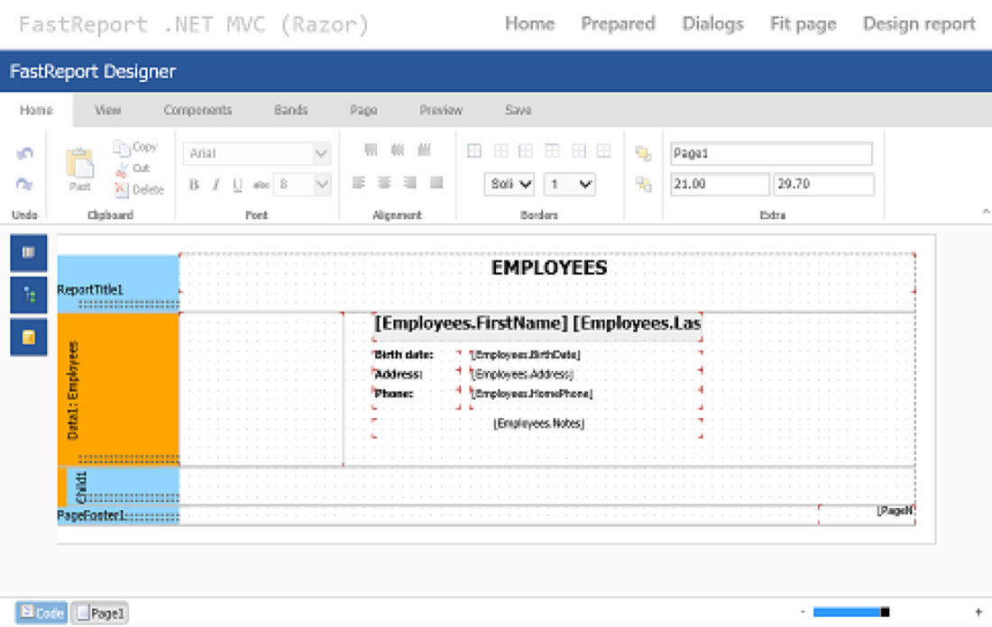This screenshot has height=627, width=992.
Task: Click the Redo arrow icon
Action: coord(24,184)
